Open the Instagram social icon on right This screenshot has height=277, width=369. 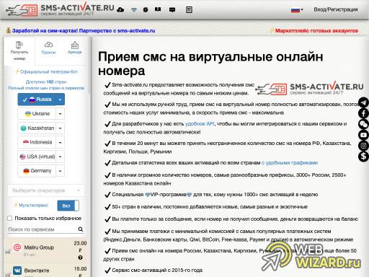[x=363, y=146]
